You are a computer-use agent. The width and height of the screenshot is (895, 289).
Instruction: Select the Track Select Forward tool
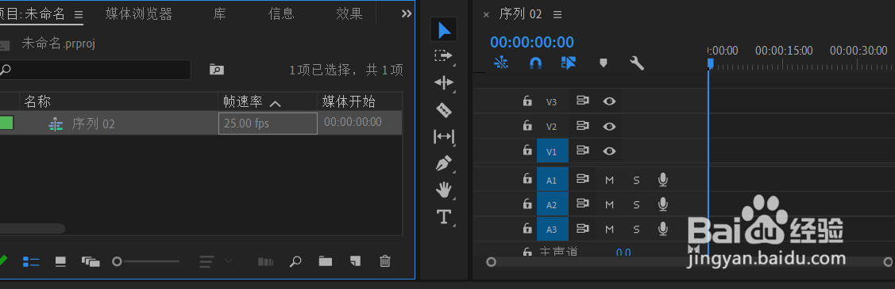[x=443, y=55]
